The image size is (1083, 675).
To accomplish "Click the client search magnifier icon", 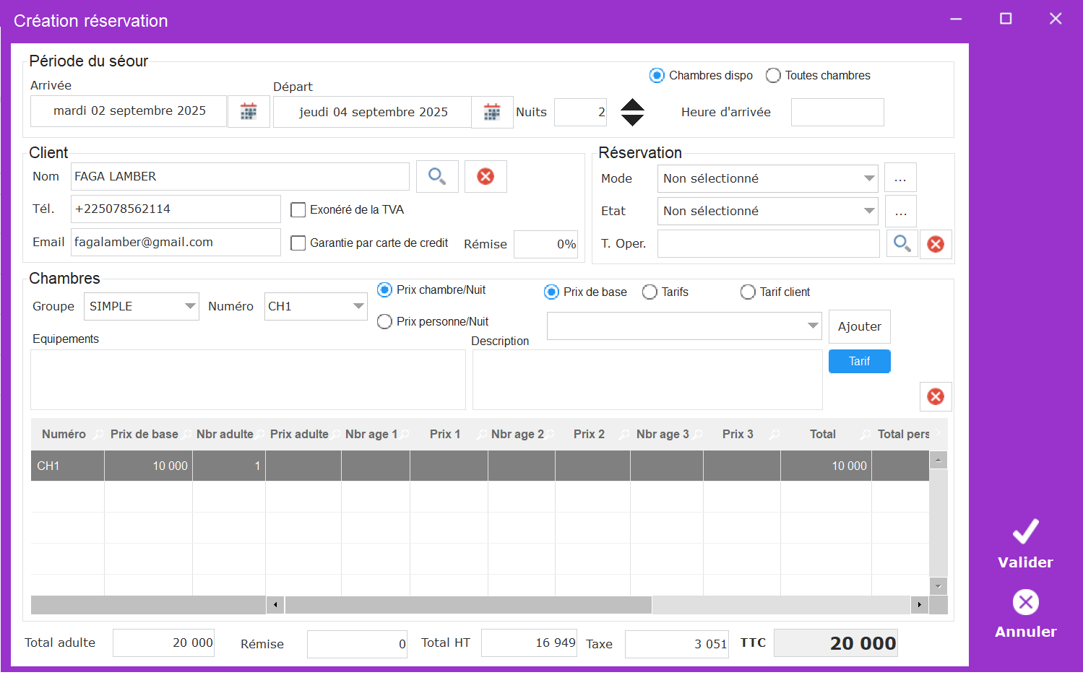I will click(x=437, y=176).
